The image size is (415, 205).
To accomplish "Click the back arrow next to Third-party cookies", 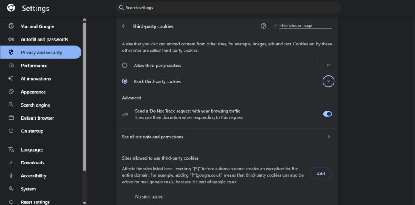I will (124, 26).
